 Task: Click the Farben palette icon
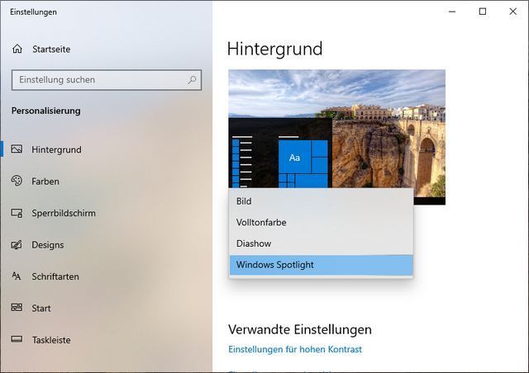pos(17,181)
